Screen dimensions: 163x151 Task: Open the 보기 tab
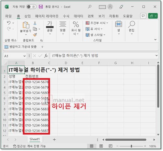[x=101, y=16]
